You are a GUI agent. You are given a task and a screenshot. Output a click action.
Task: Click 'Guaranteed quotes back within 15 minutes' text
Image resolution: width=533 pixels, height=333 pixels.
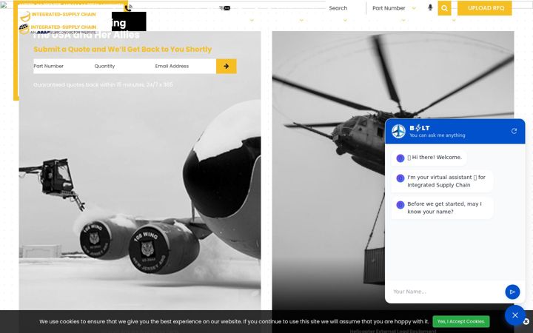pyautogui.click(x=103, y=84)
